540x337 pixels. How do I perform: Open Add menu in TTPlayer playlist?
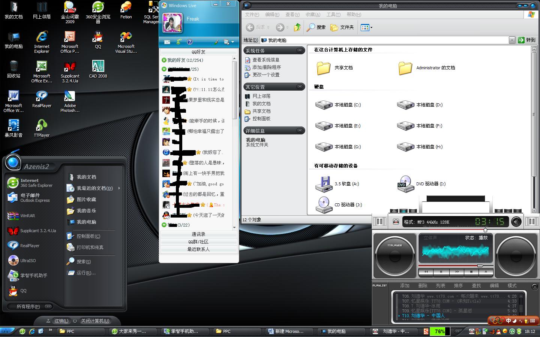[x=405, y=285]
